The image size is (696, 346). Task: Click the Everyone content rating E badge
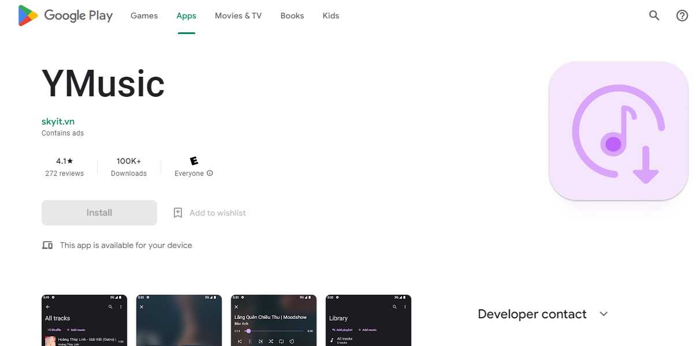(194, 161)
